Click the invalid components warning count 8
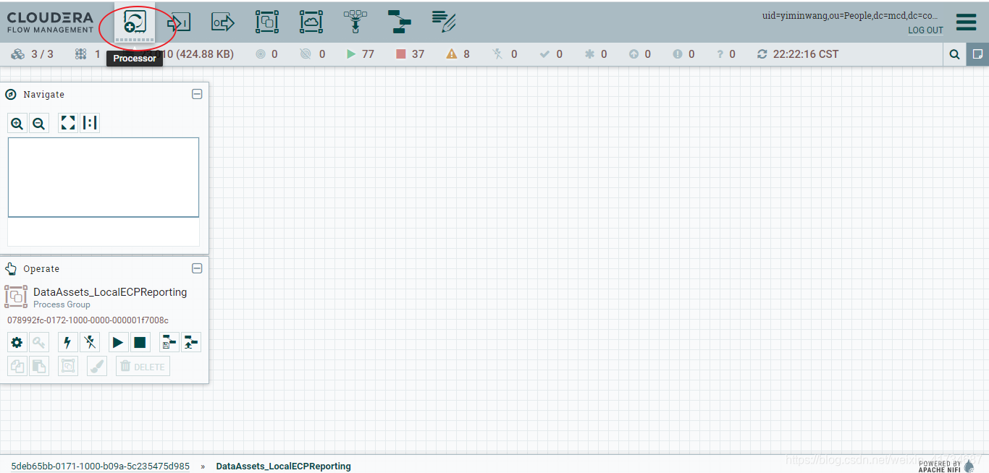989x473 pixels. tap(458, 54)
